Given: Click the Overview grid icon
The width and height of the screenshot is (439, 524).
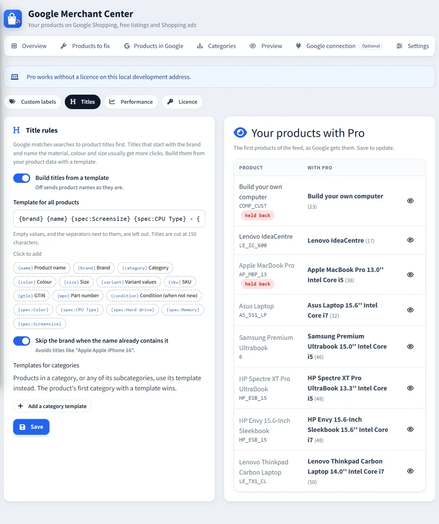Looking at the screenshot, I should (x=14, y=46).
